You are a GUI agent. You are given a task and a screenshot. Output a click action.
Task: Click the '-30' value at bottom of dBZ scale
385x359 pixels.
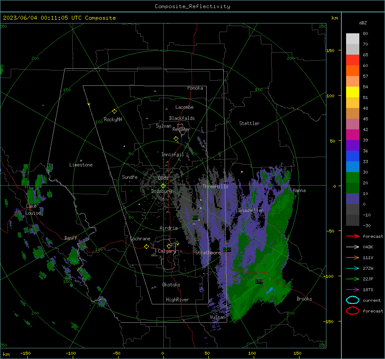coord(367,225)
